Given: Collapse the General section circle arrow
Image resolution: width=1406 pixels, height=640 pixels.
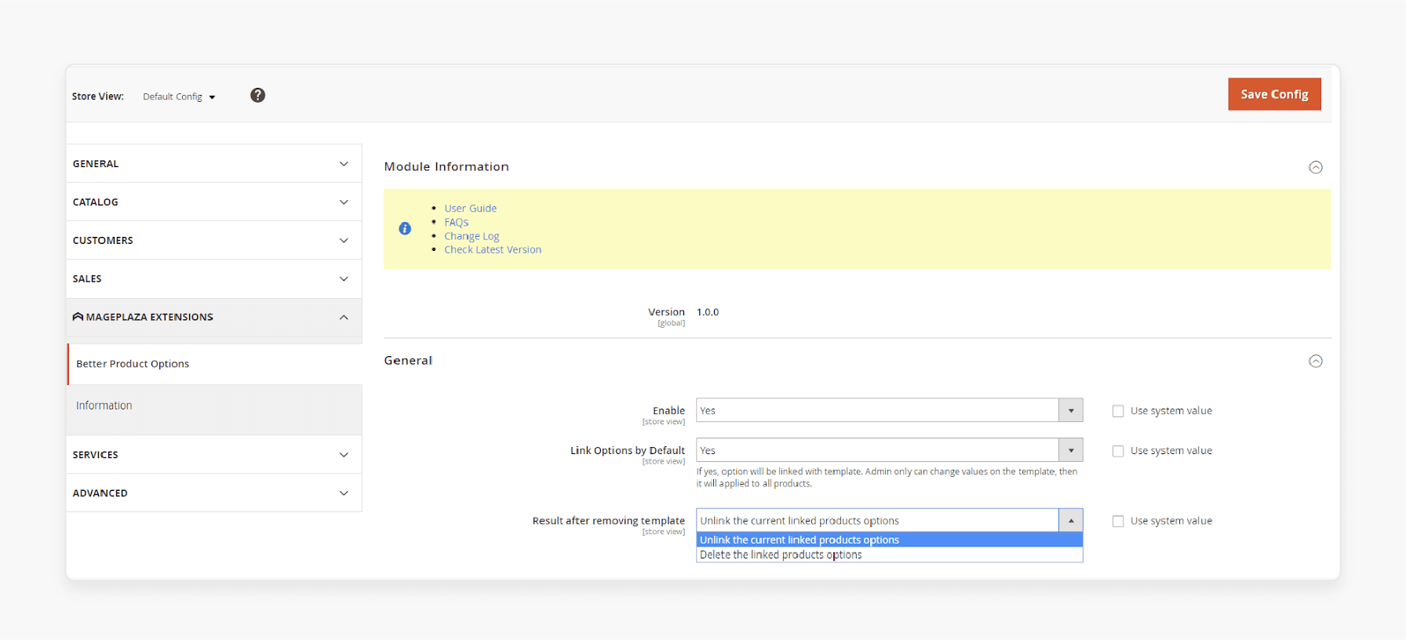Looking at the screenshot, I should click(x=1316, y=361).
